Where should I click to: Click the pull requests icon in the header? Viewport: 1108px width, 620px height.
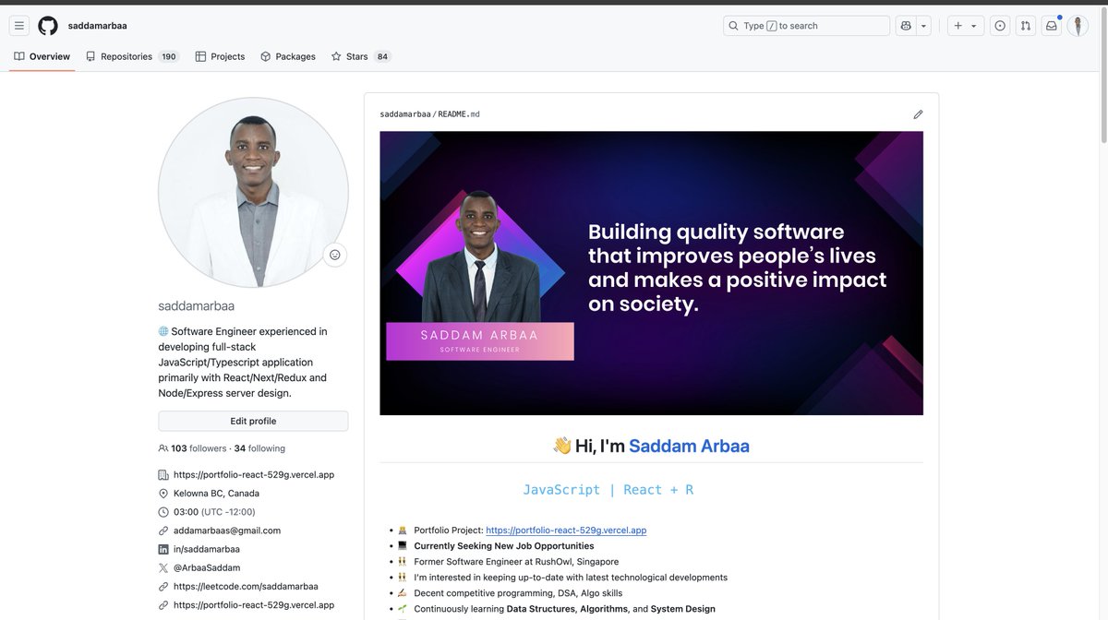[1025, 25]
